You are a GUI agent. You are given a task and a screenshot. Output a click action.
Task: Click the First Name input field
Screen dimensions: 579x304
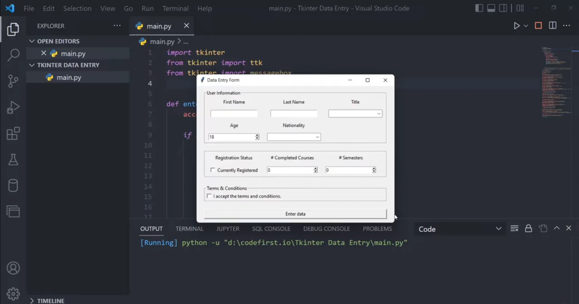[x=234, y=114]
